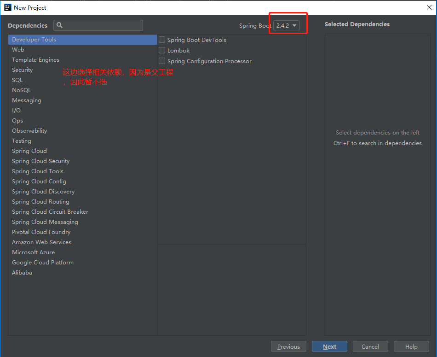
Task: Proceed with the Next button
Action: click(329, 346)
